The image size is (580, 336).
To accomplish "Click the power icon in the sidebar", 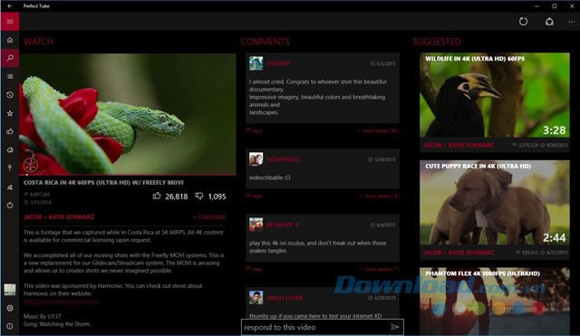I will click(10, 206).
